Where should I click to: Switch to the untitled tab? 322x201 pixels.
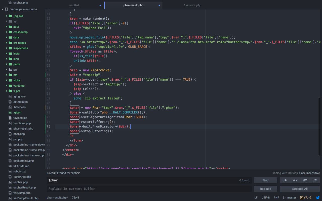(x=74, y=5)
